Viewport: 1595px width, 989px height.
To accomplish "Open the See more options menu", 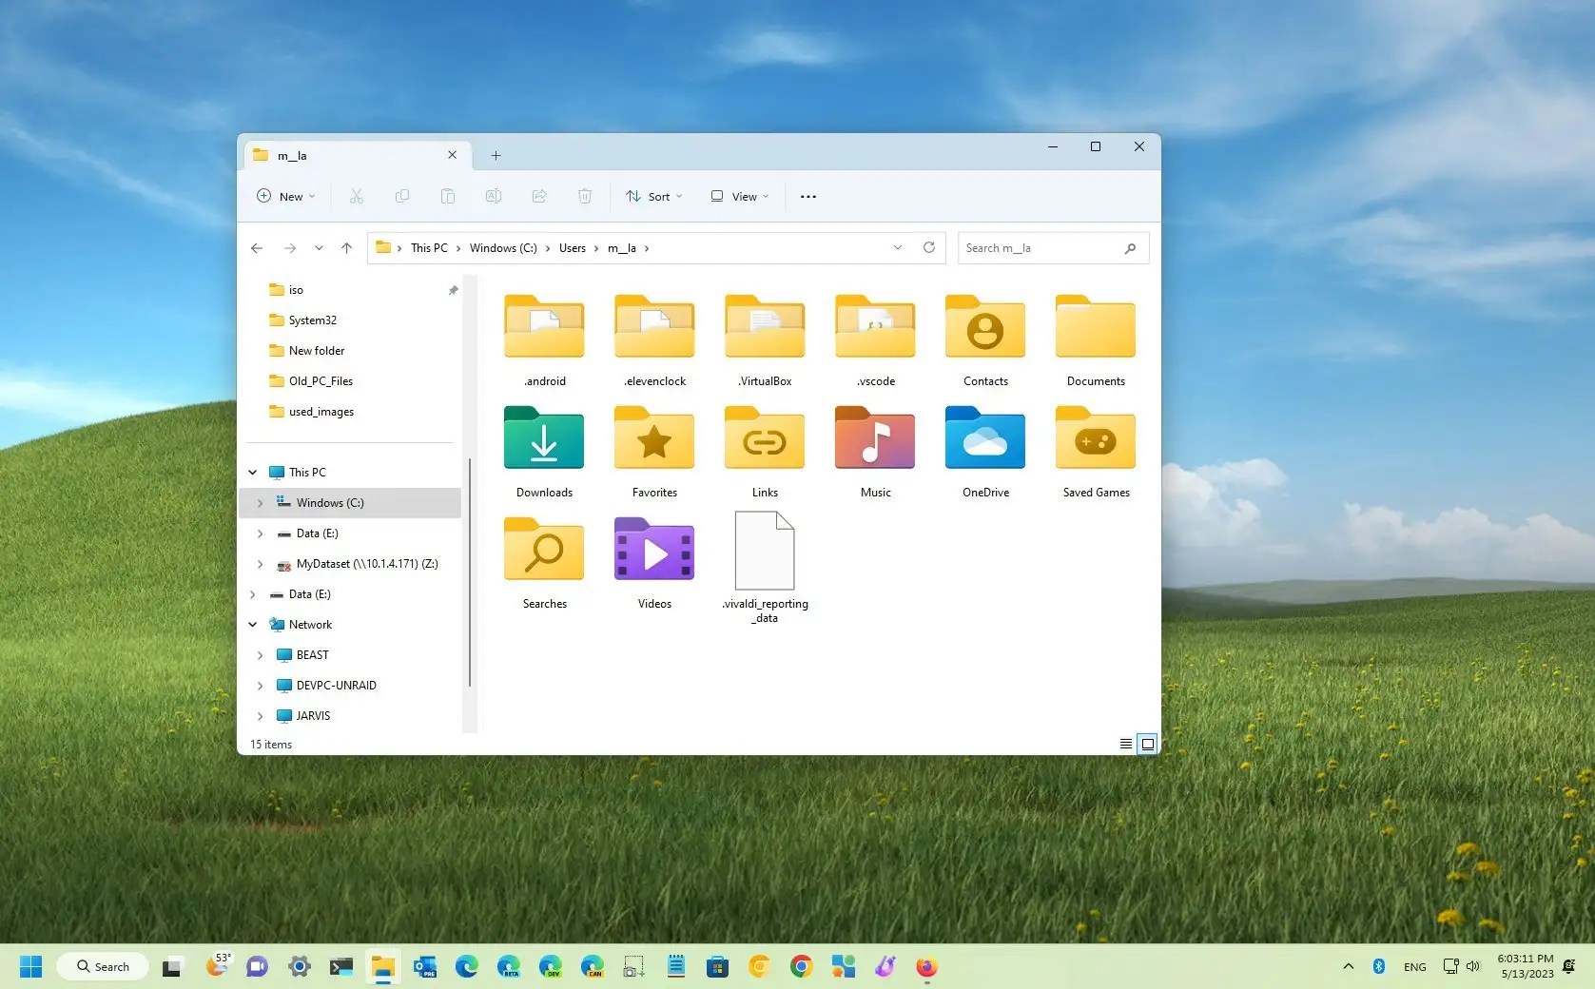I will click(807, 196).
